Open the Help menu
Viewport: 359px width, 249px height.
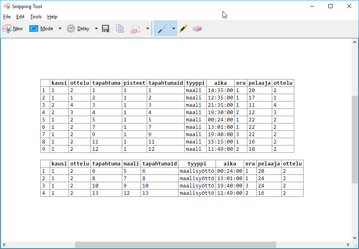(x=52, y=17)
